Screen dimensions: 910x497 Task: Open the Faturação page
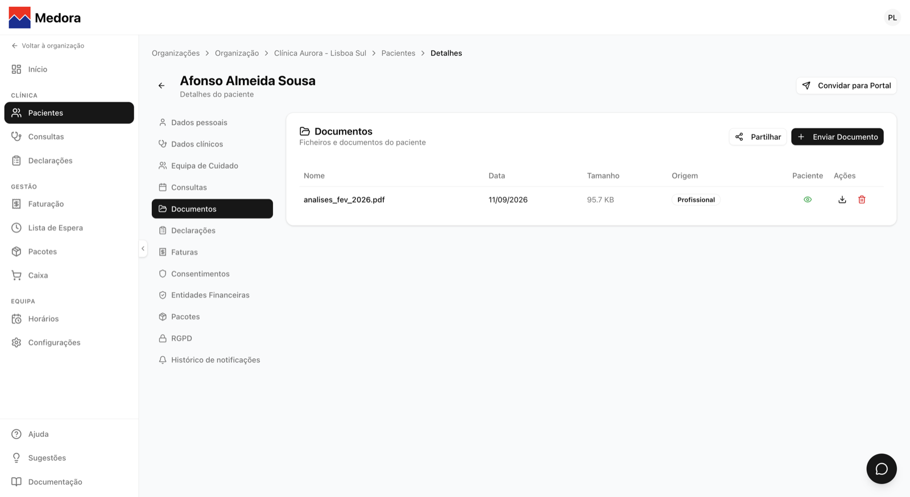(x=69, y=204)
